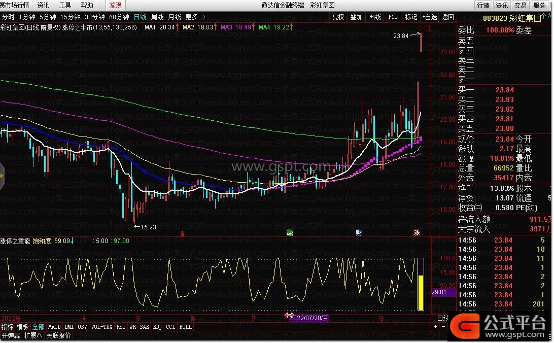Switch to the 1分钟 period
The width and height of the screenshot is (554, 343).
[27, 17]
